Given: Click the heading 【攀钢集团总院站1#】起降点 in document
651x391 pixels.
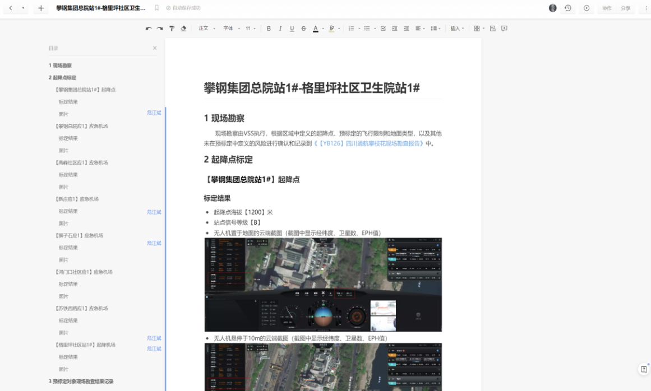Looking at the screenshot, I should click(252, 180).
